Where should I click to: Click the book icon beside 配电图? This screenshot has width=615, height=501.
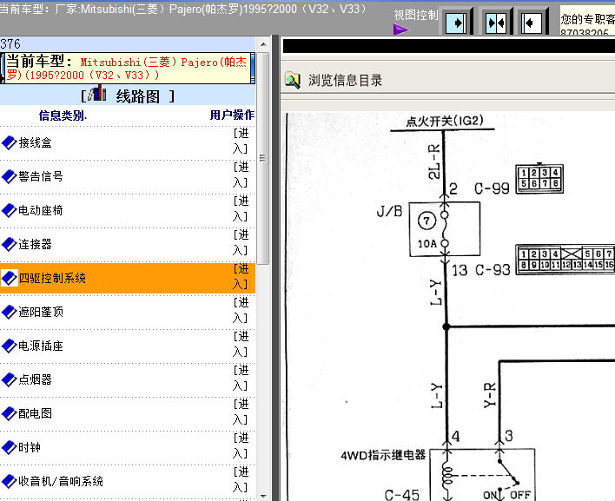pyautogui.click(x=9, y=413)
